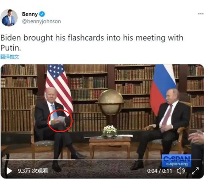Viewport: 204px width, 179px height.
Task: Seek on the video progress bar
Action: tap(102, 160)
